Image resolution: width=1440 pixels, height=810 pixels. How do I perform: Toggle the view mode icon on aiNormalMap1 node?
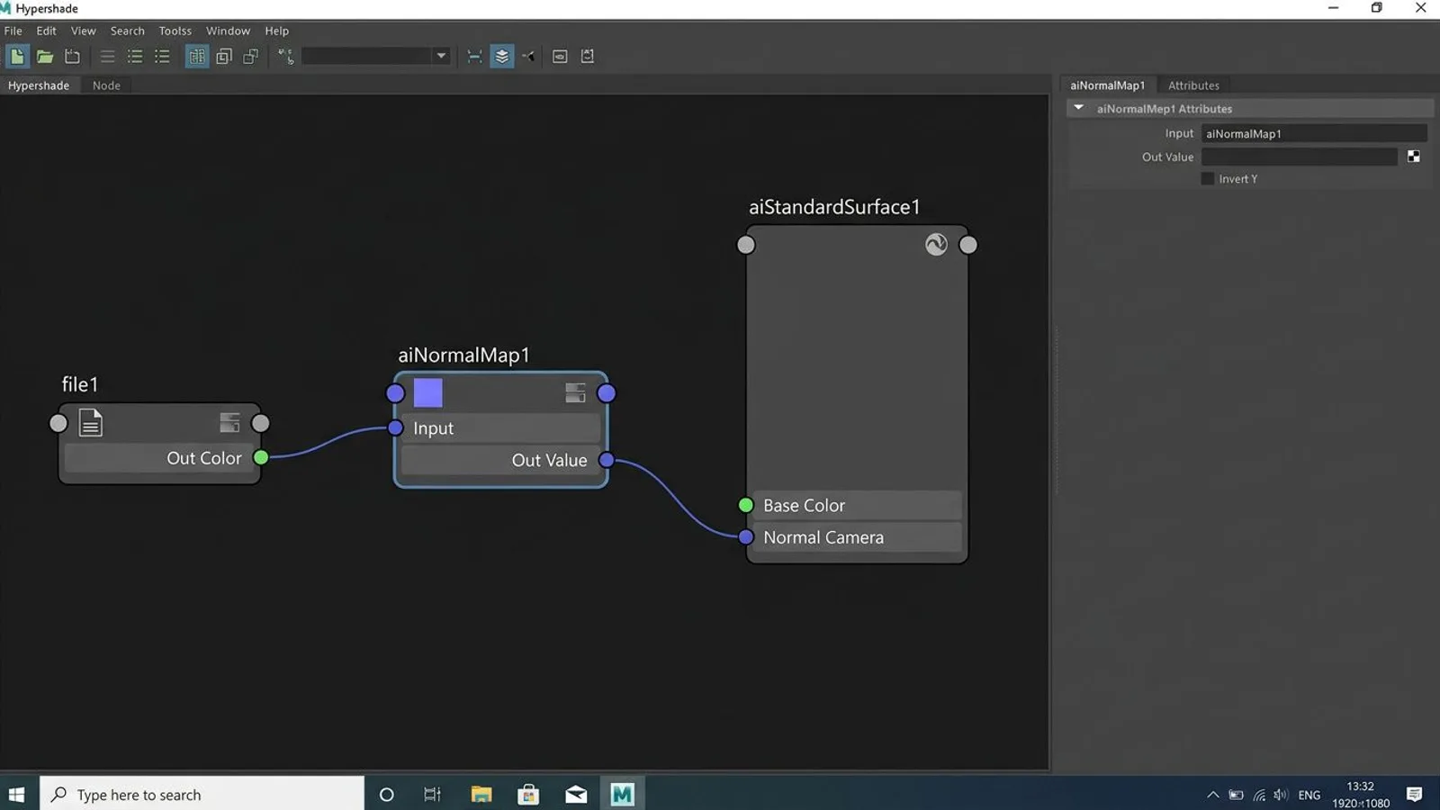575,393
